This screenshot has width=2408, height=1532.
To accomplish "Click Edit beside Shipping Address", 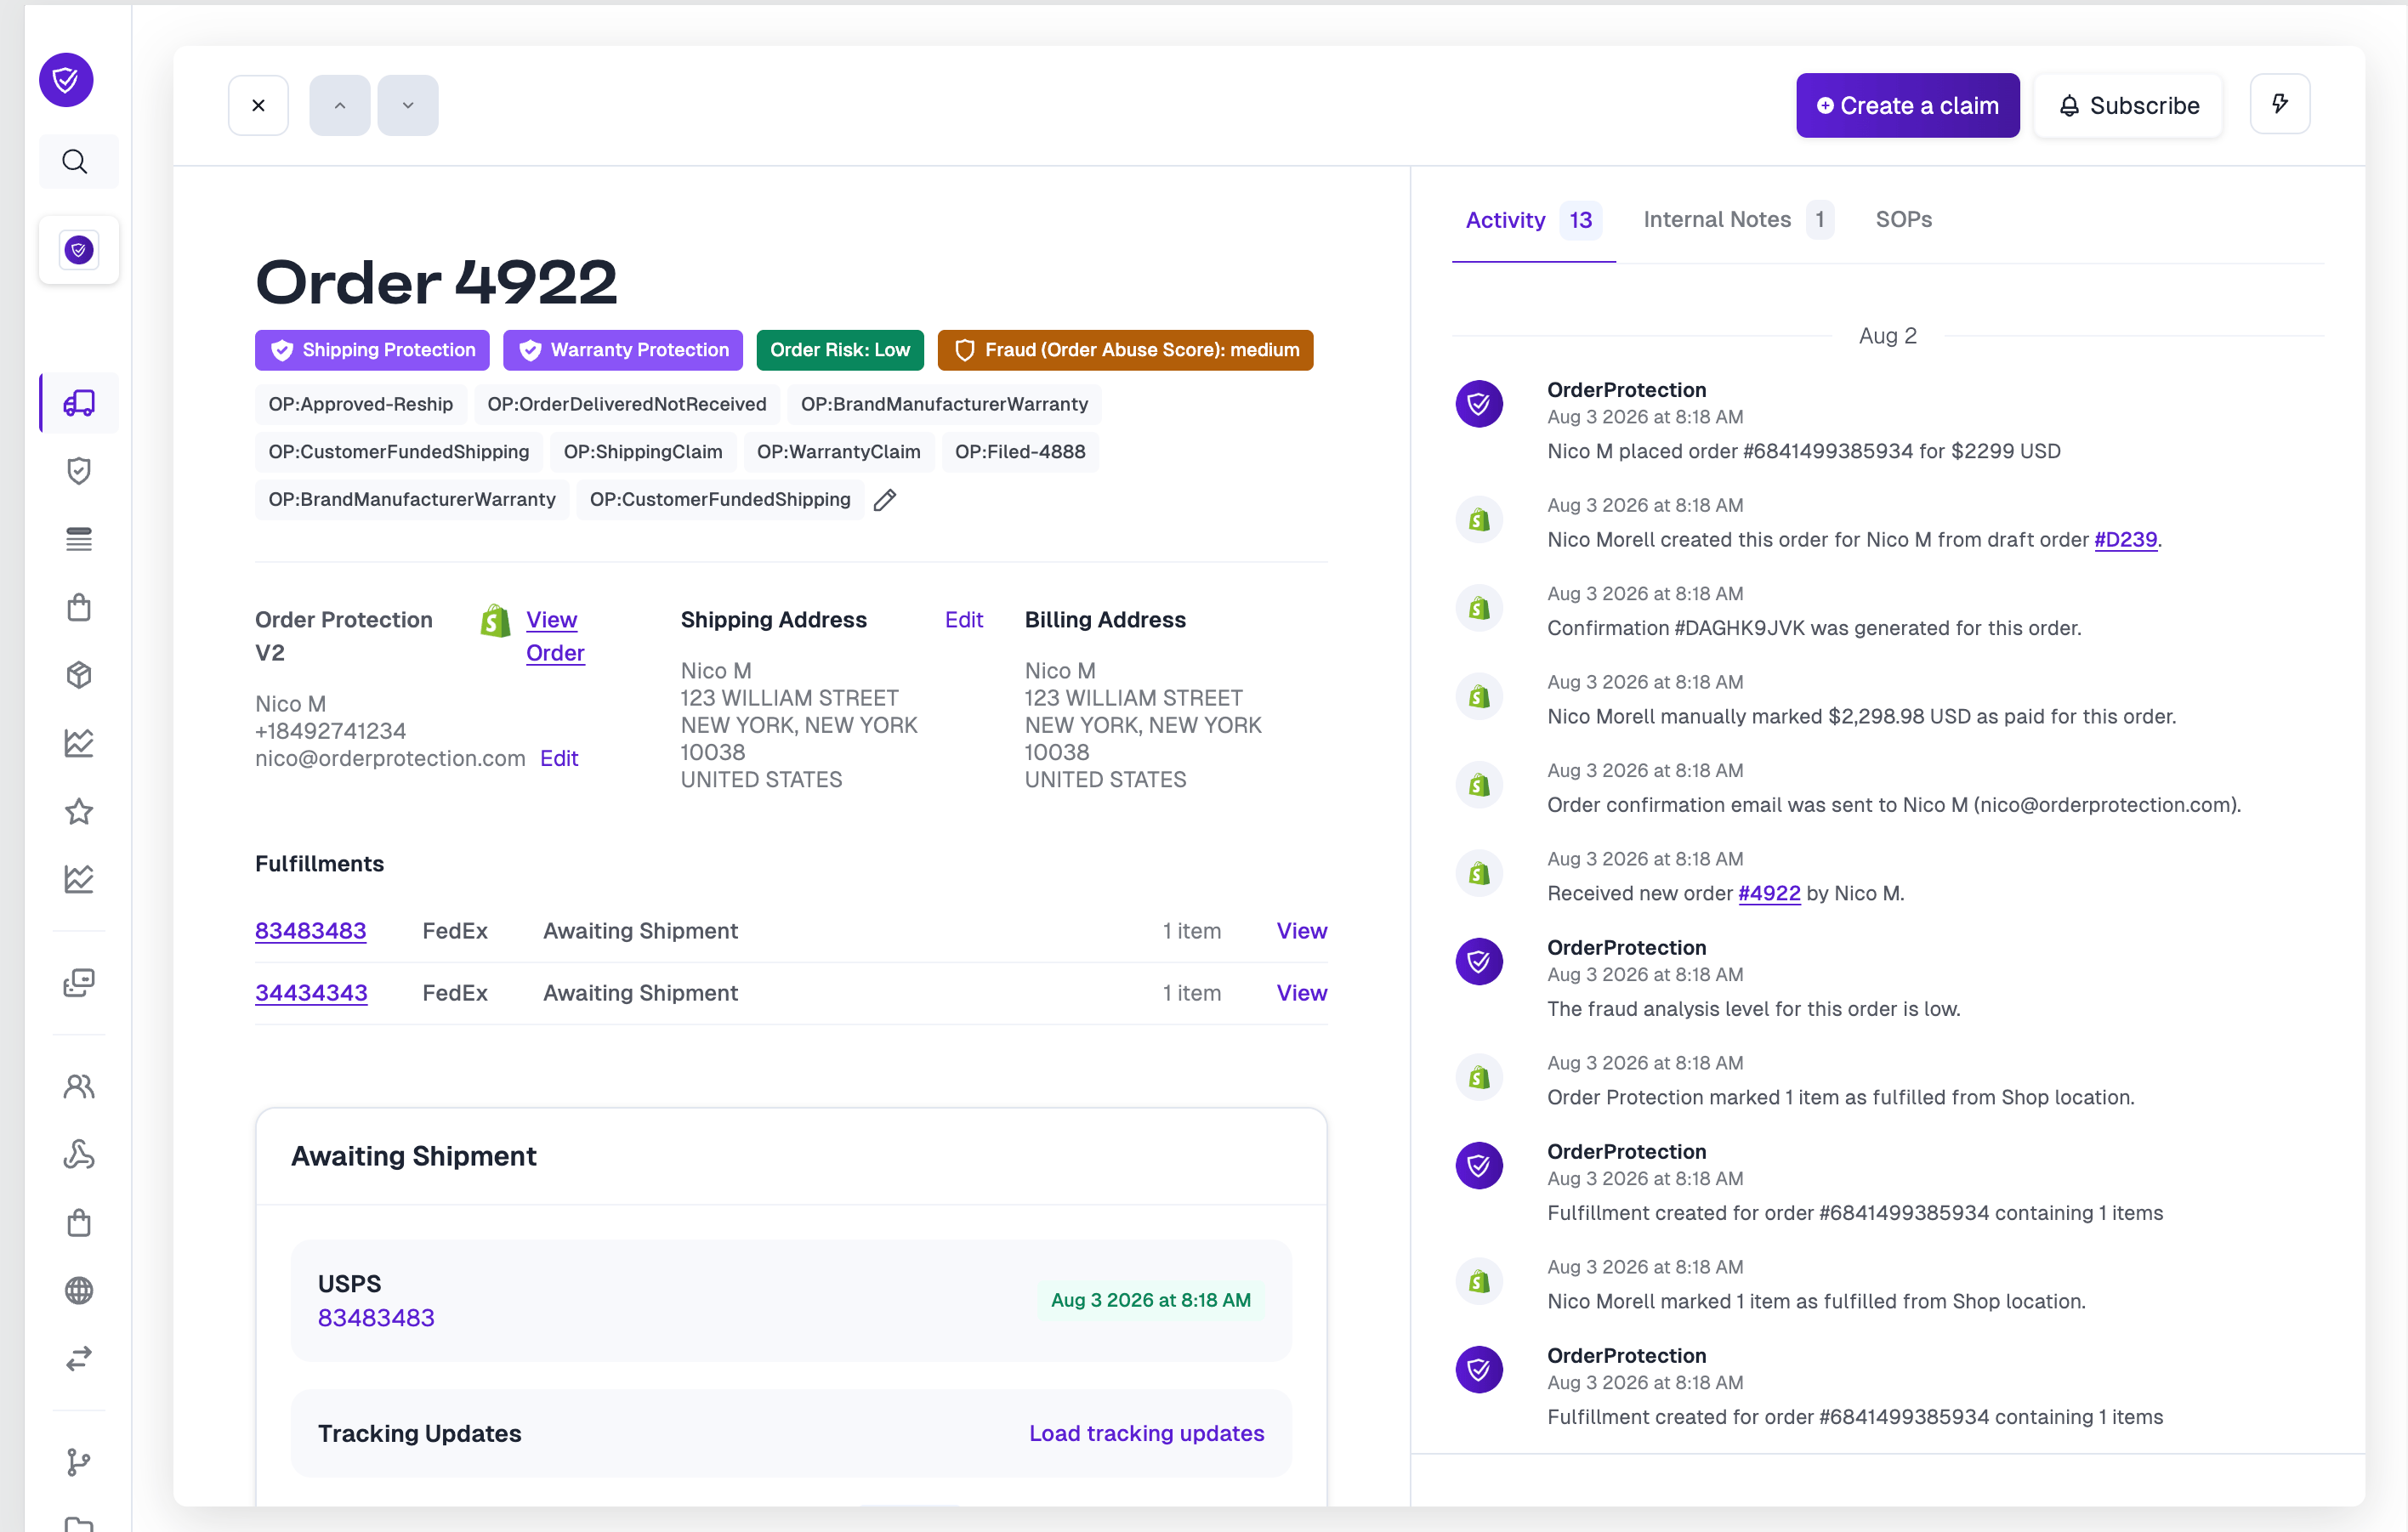I will coord(964,620).
